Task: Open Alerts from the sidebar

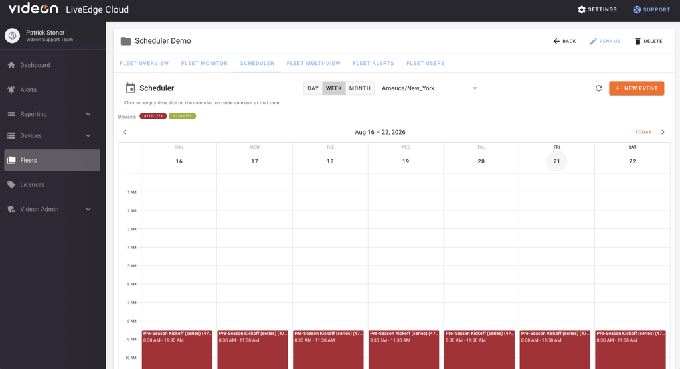Action: [52, 90]
